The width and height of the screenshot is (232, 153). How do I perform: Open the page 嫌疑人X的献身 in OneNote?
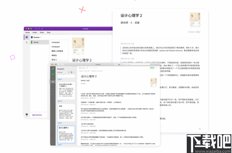pyautogui.click(x=57, y=51)
